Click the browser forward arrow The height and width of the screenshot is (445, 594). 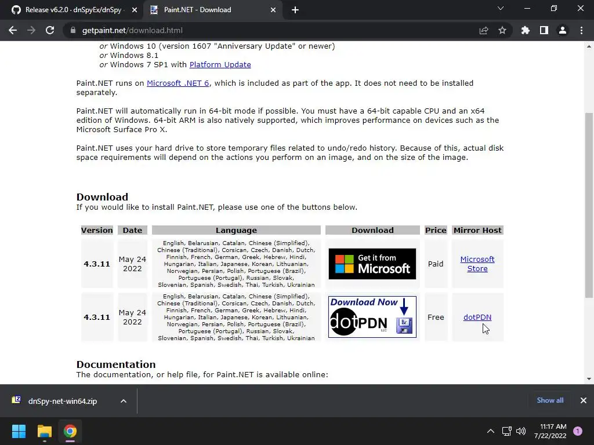click(31, 30)
